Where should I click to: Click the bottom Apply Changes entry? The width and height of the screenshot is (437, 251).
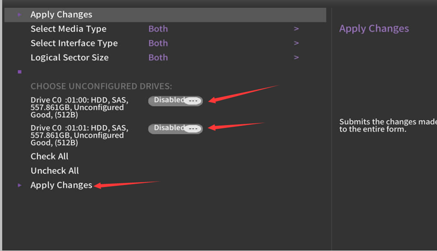click(61, 185)
